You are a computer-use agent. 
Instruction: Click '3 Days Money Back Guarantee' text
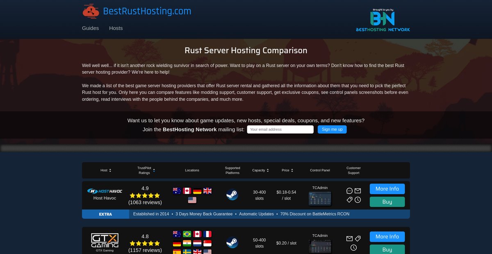tap(204, 214)
